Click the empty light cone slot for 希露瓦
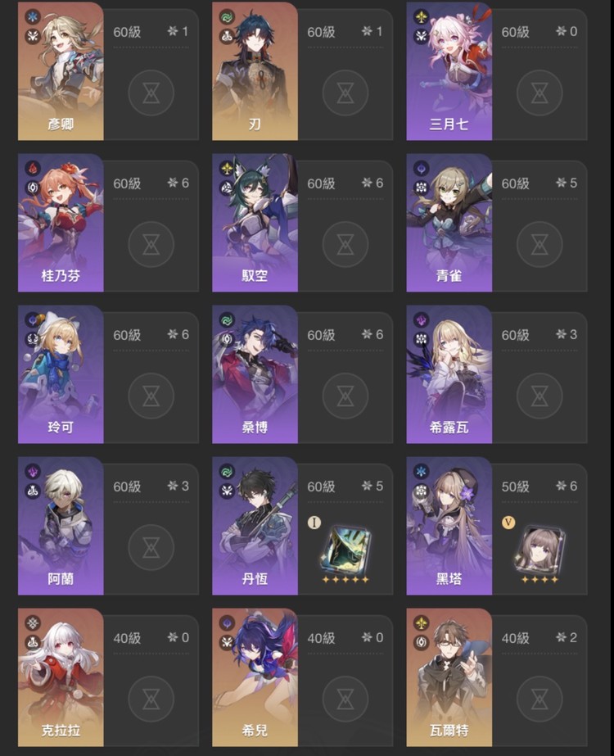Viewport: 614px width, 756px height. 540,396
